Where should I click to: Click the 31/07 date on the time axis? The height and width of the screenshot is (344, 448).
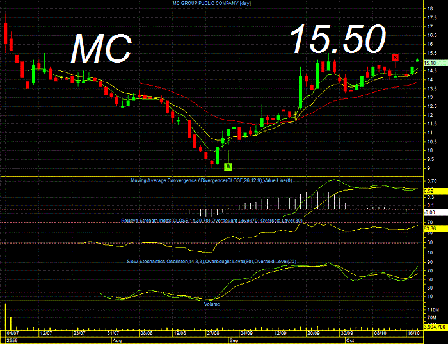tap(113, 333)
